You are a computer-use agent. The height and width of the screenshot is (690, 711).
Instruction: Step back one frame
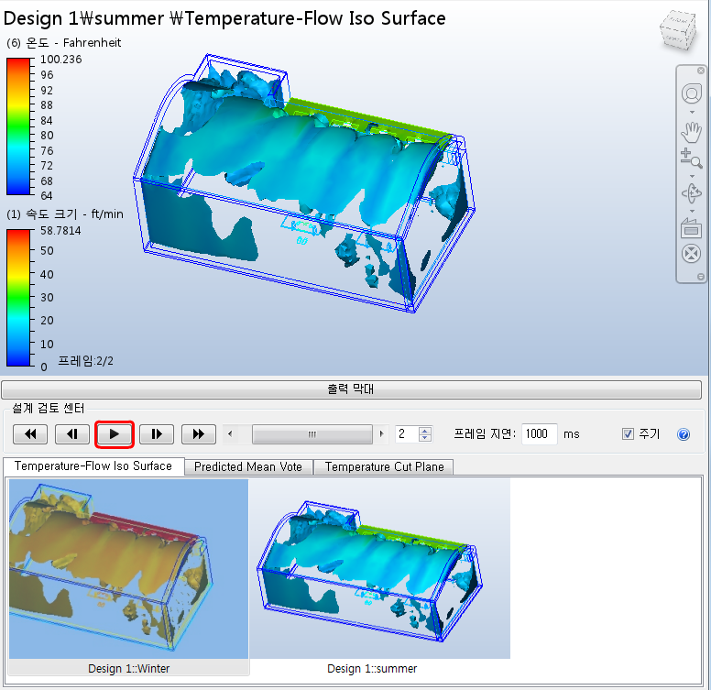click(x=72, y=434)
